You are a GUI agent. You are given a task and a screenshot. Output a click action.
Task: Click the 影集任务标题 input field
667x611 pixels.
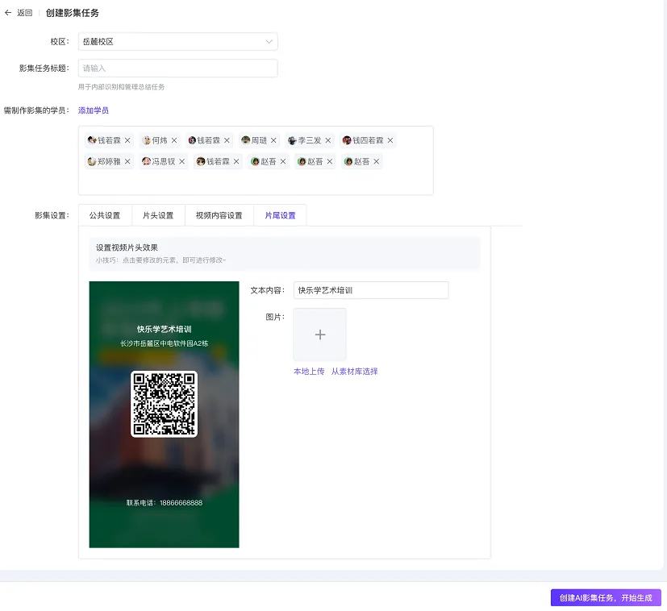[x=177, y=68]
